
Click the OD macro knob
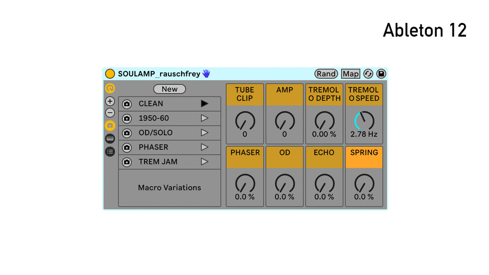(285, 183)
